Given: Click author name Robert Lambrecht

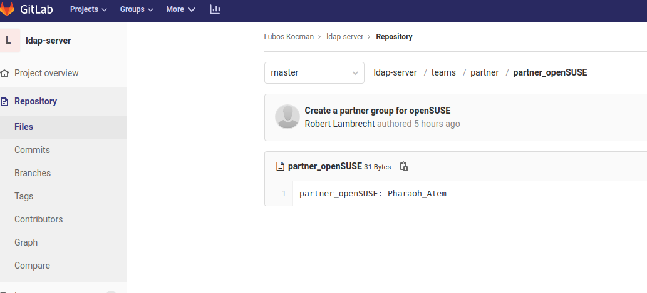Looking at the screenshot, I should (339, 124).
